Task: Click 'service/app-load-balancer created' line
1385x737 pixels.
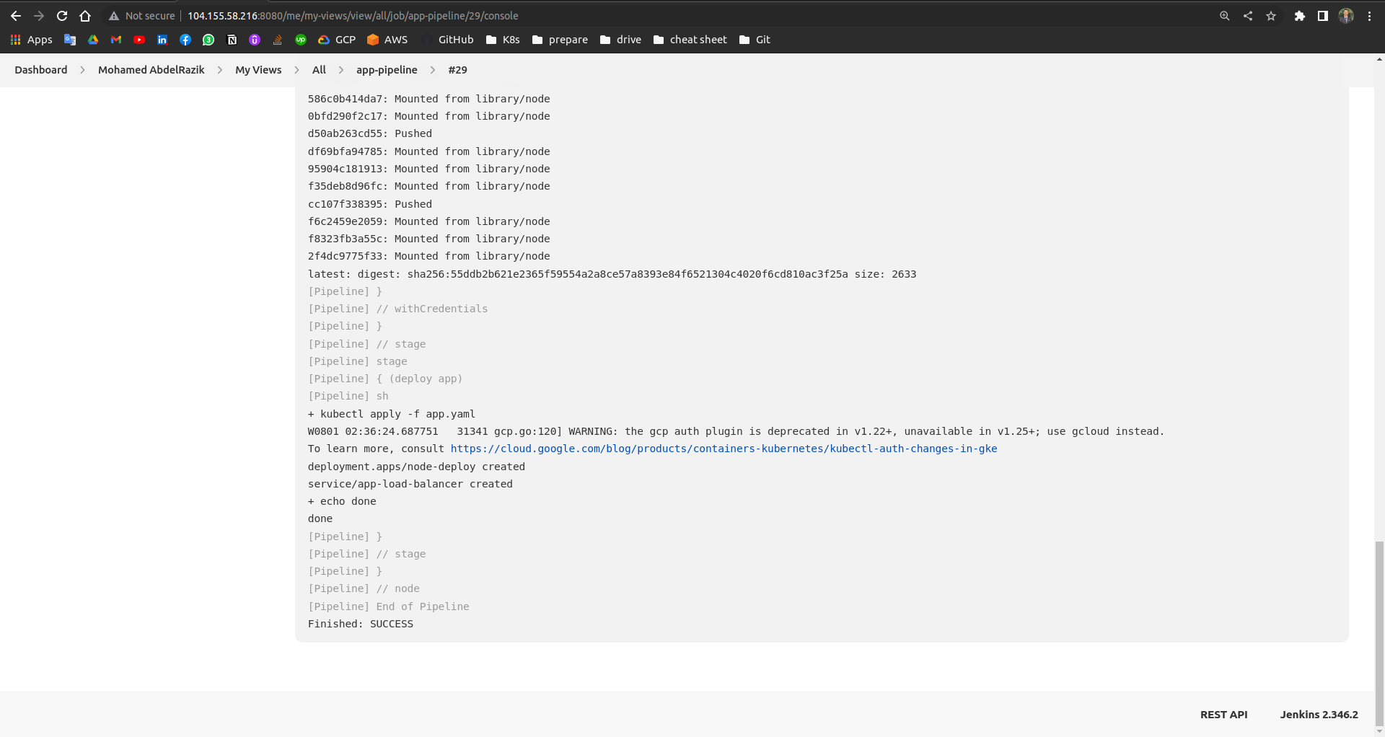Action: [410, 484]
